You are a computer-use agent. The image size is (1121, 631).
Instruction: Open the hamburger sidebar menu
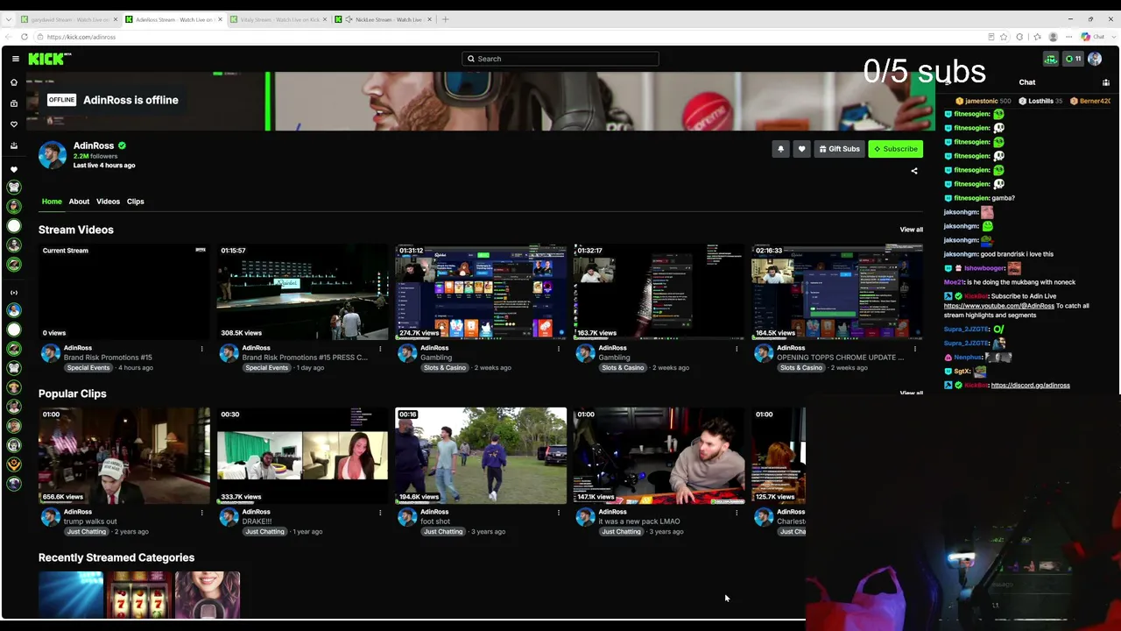16,59
